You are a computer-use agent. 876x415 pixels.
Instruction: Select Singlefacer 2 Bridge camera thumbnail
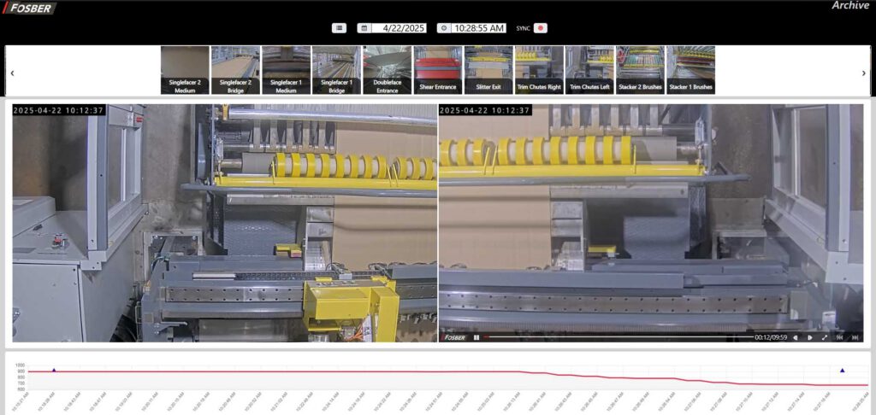(235, 70)
